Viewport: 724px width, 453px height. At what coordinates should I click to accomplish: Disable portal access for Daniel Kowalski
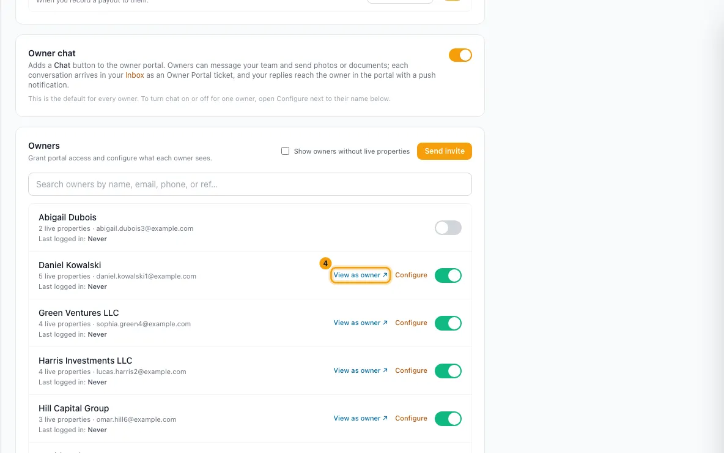click(x=448, y=275)
